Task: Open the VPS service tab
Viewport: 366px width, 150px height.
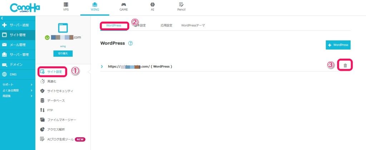Action: (x=66, y=7)
